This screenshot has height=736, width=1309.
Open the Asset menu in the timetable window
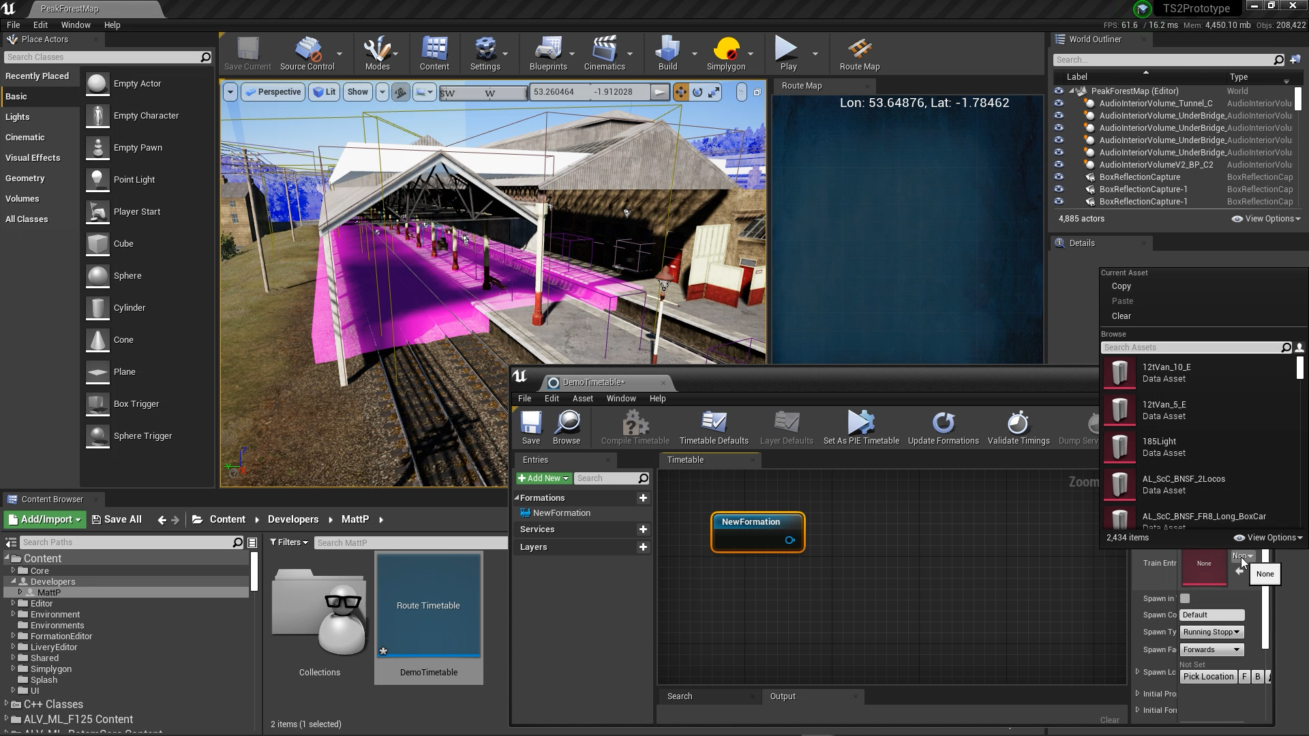[583, 398]
